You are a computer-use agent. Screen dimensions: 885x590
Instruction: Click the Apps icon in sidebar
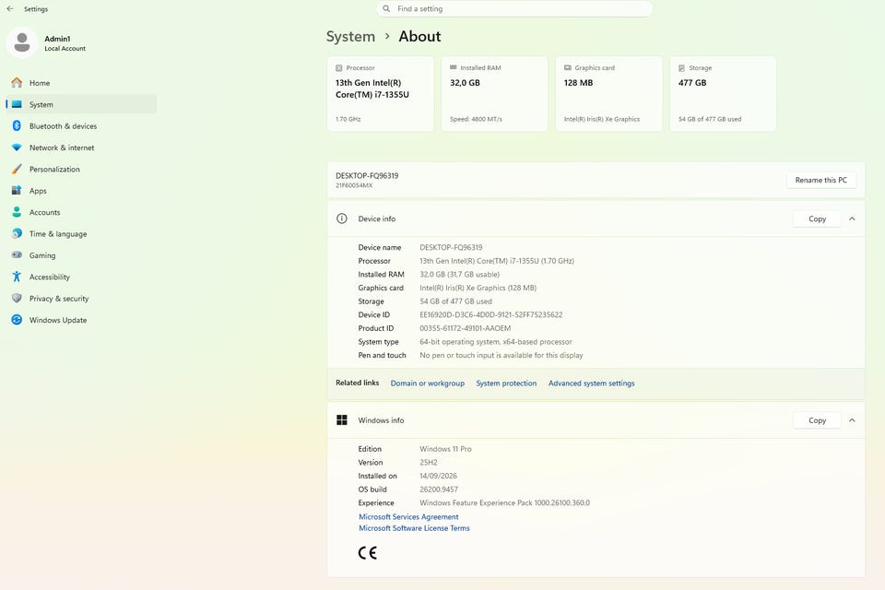17,191
